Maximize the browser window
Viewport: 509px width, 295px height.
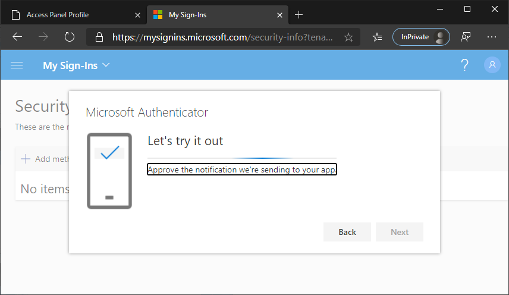click(x=467, y=9)
